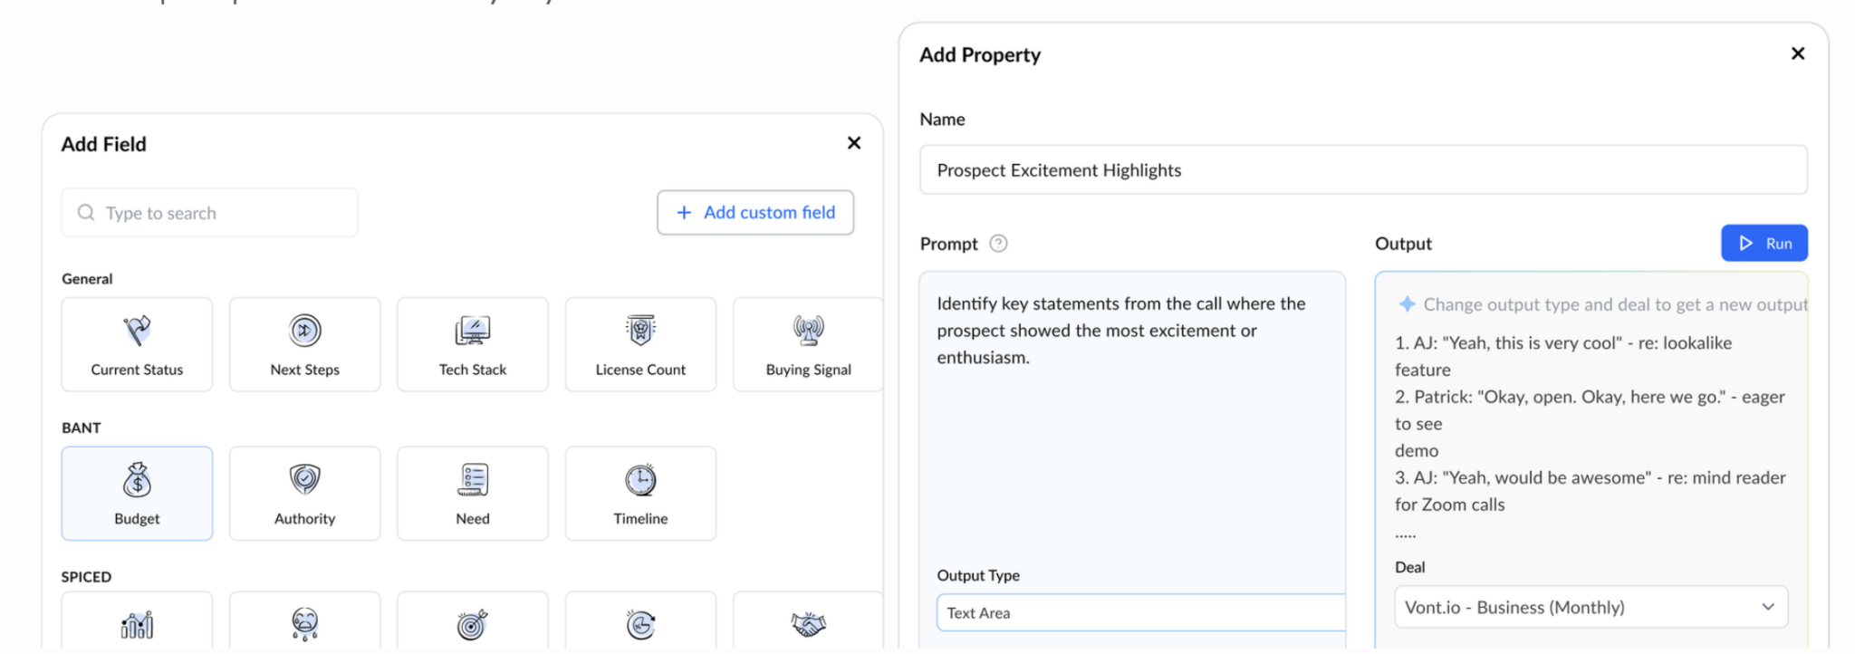Click the crying face icon under SPICED
The image size is (1855, 654).
coord(305,624)
